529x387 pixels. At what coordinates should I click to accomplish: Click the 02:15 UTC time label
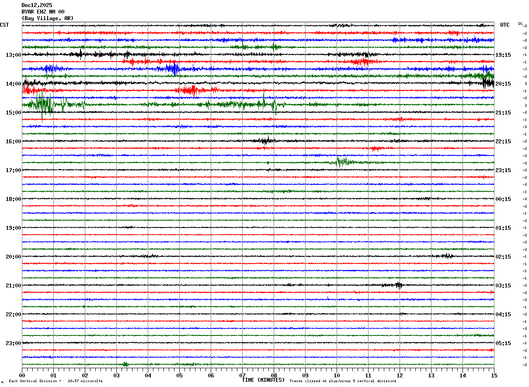click(x=503, y=257)
